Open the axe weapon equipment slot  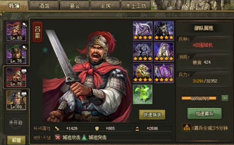143,31
